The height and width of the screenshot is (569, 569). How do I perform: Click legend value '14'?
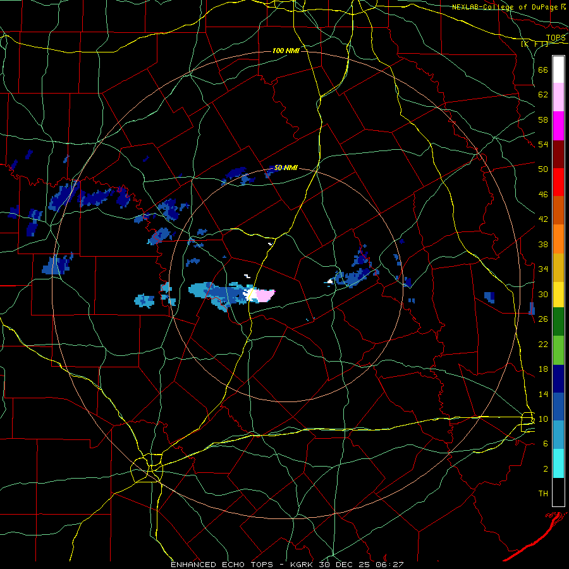(543, 394)
